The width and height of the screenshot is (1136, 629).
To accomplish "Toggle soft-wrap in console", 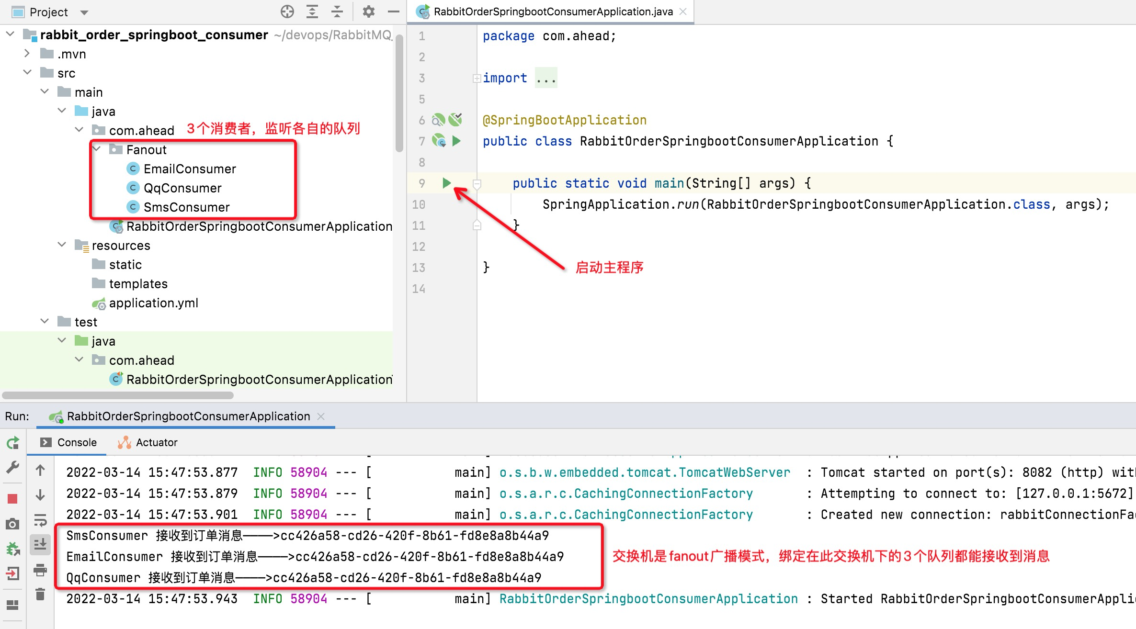I will [40, 520].
